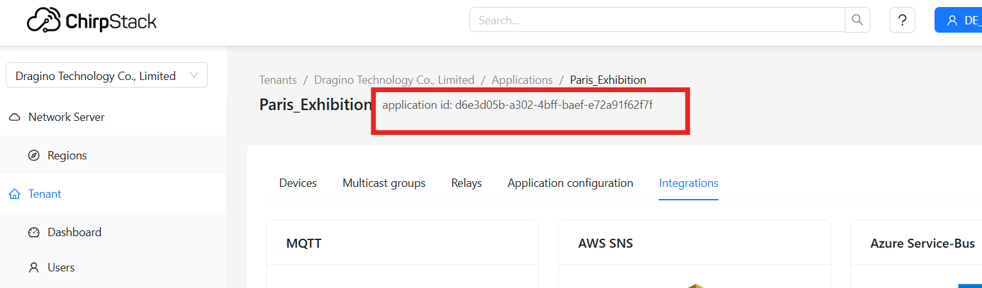Click Dragino Technology breadcrumb link

(394, 80)
